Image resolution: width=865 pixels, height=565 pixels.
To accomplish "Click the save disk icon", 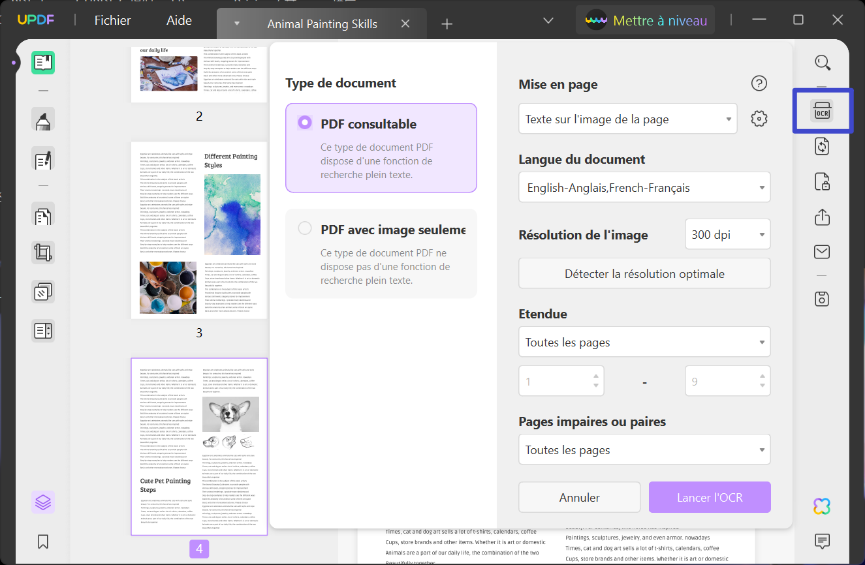I will (822, 299).
